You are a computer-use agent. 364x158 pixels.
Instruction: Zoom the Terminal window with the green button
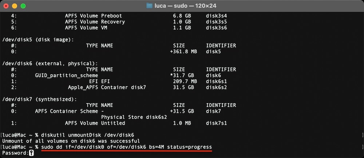pyautogui.click(x=23, y=6)
